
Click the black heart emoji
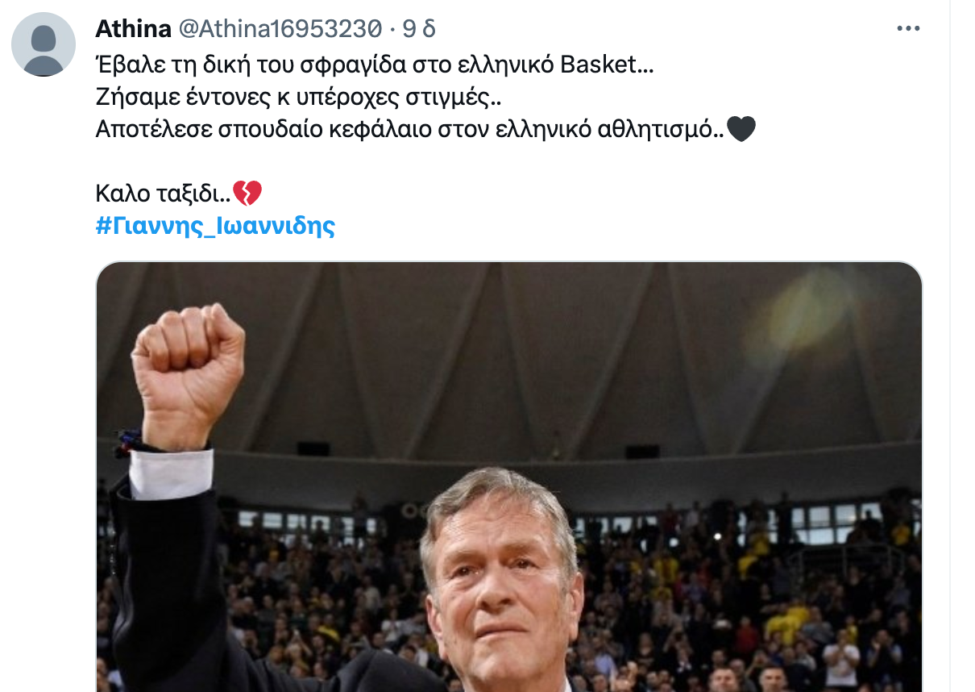pyautogui.click(x=741, y=128)
